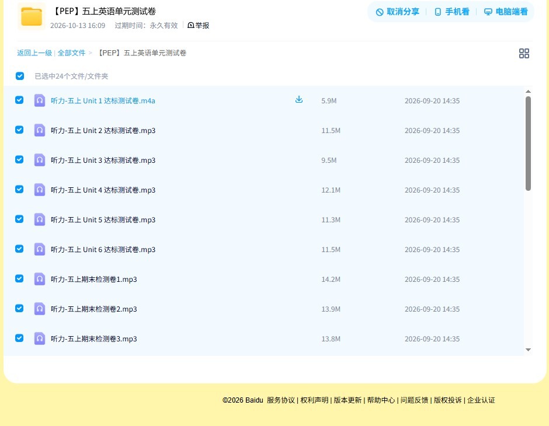This screenshot has height=426, width=549.
Task: Uncheck Unit 6 达标测试卷.mp3 checkbox
Action: coord(19,249)
